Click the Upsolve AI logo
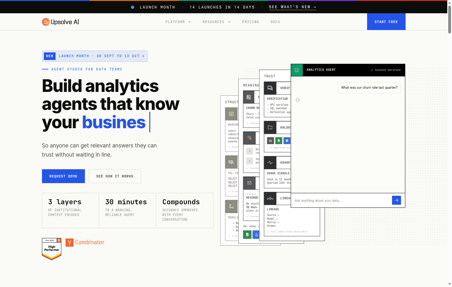The height and width of the screenshot is (287, 452). click(x=61, y=22)
